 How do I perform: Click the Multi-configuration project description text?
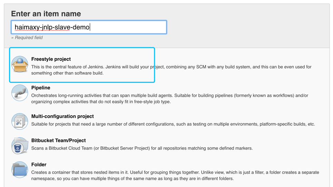coord(173,124)
